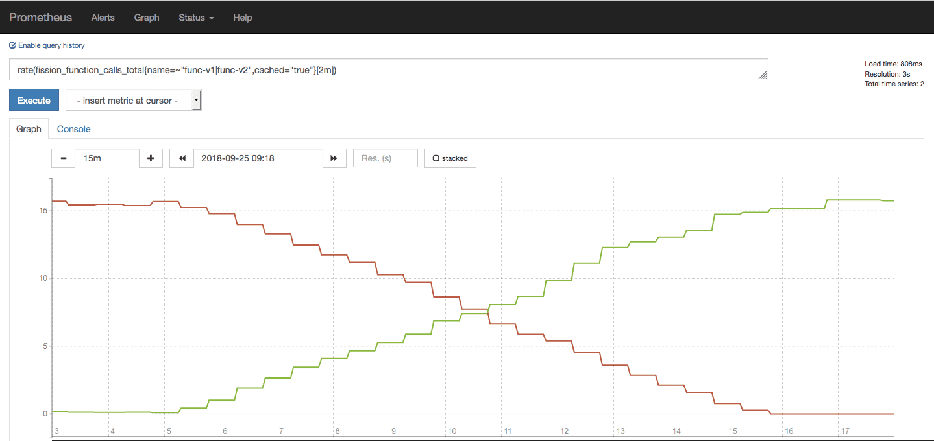Switch to the Console tab
Image resolution: width=934 pixels, height=441 pixels.
click(x=73, y=129)
